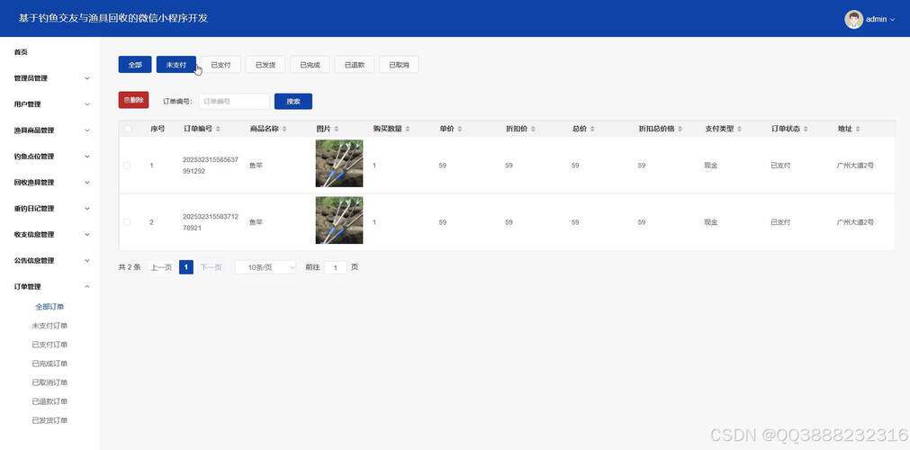
Task: Click the app title 基于钓鱼交友与渔具回收的微信小程序开发
Action: click(x=113, y=18)
